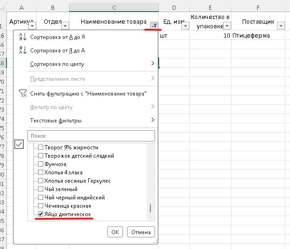Click the clear filter funnel icon
The width and height of the screenshot is (290, 249).
pyautogui.click(x=23, y=94)
